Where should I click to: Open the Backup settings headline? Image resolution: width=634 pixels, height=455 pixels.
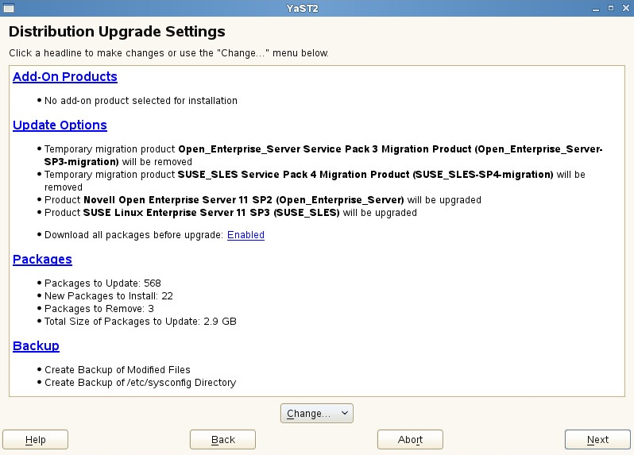pyautogui.click(x=36, y=346)
